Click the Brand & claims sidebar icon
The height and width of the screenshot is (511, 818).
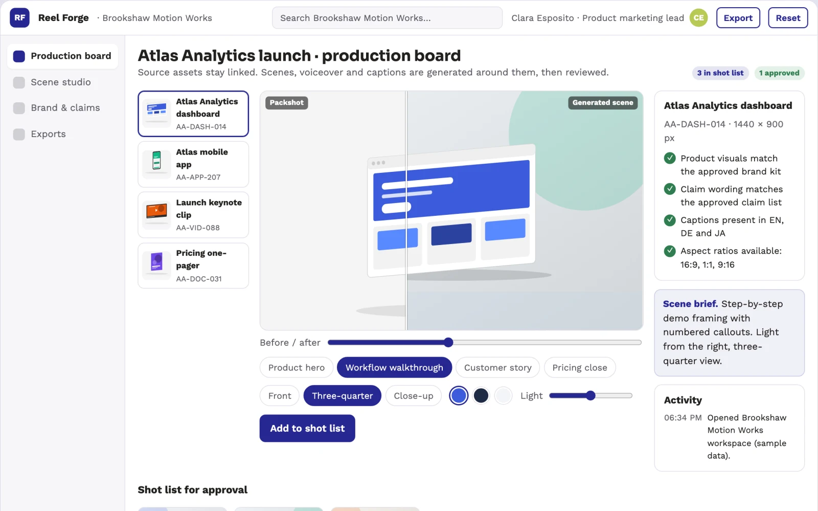tap(19, 108)
